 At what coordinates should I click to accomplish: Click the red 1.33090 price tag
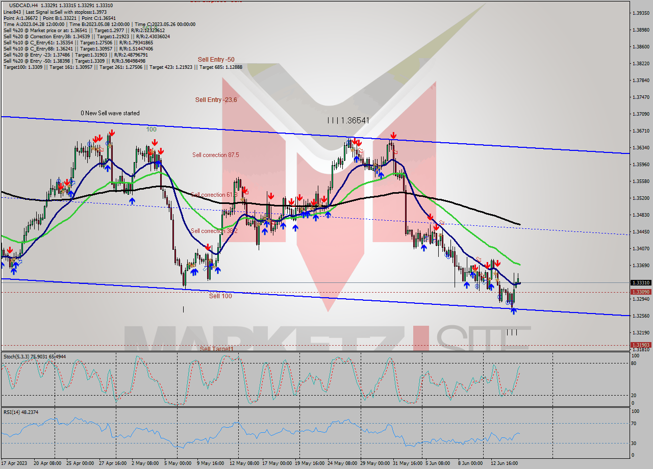click(640, 292)
